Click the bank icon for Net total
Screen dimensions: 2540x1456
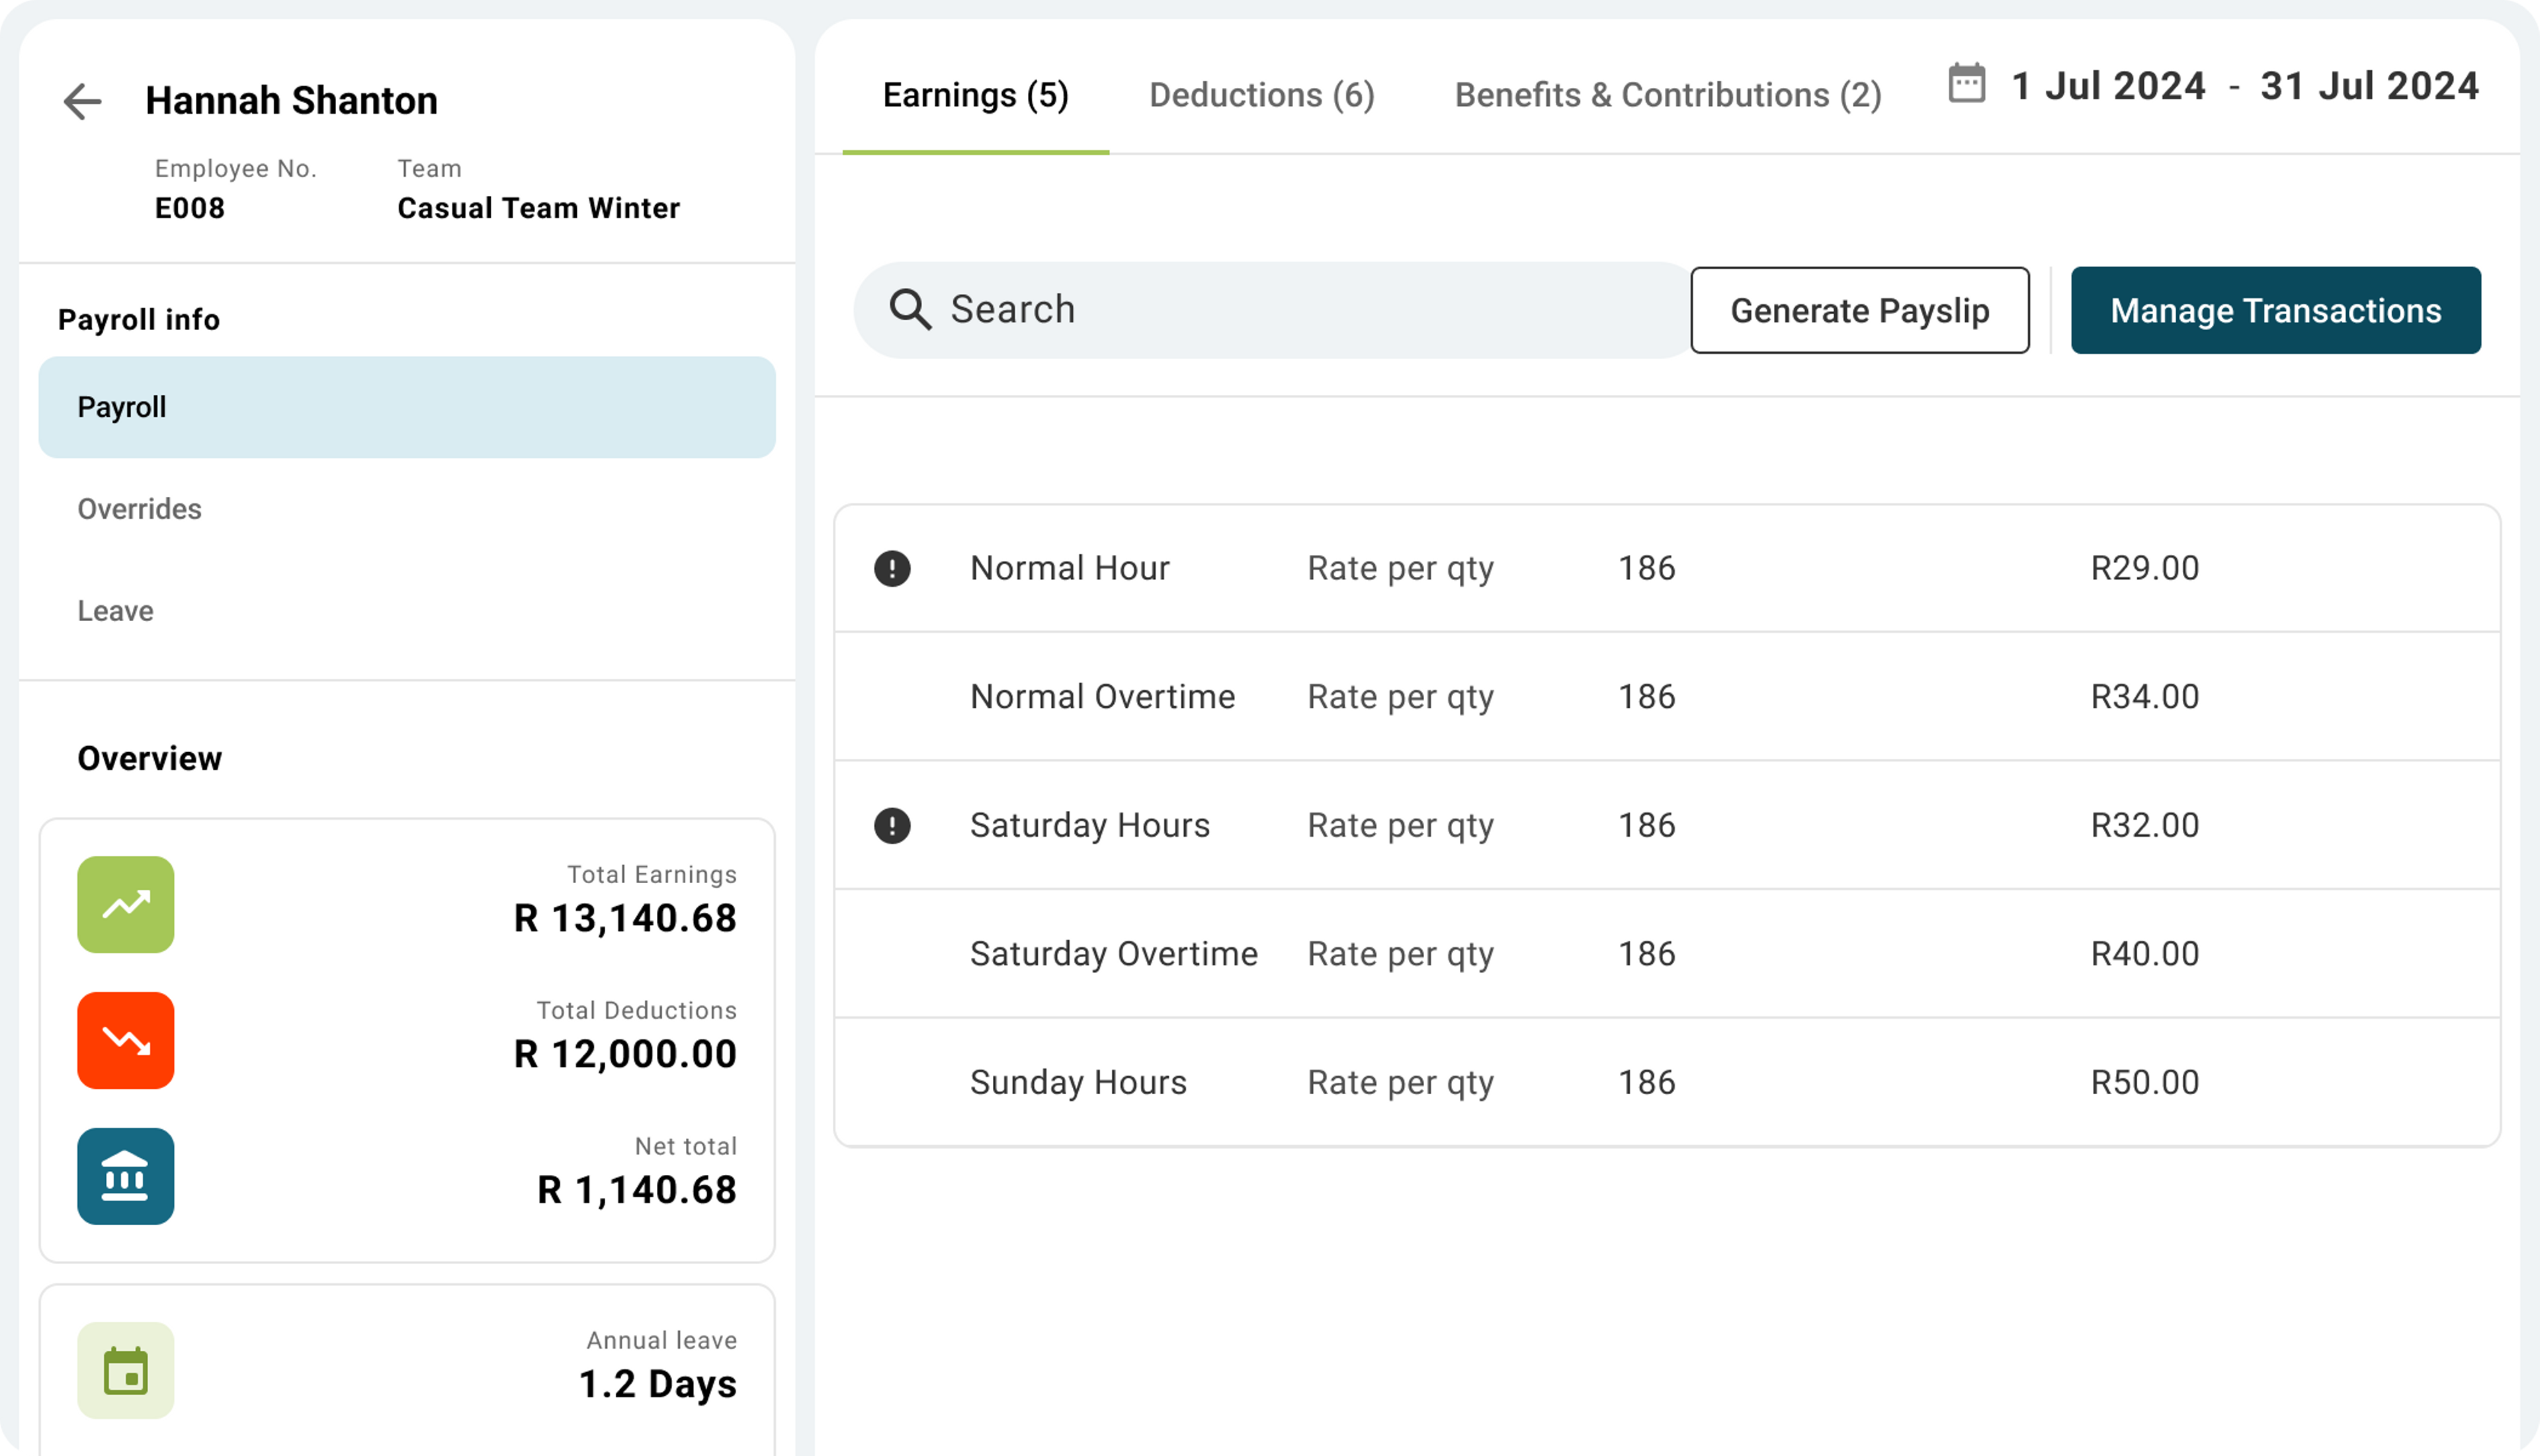click(x=126, y=1176)
